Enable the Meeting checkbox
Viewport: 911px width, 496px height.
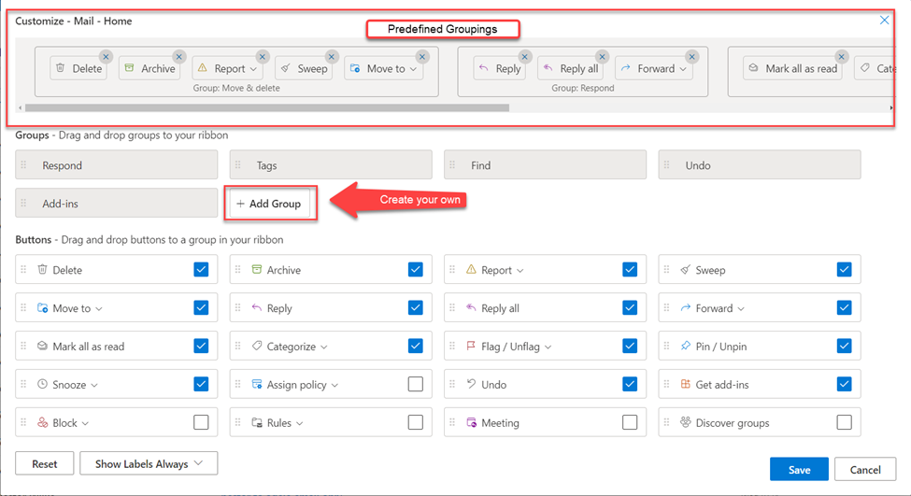(630, 423)
